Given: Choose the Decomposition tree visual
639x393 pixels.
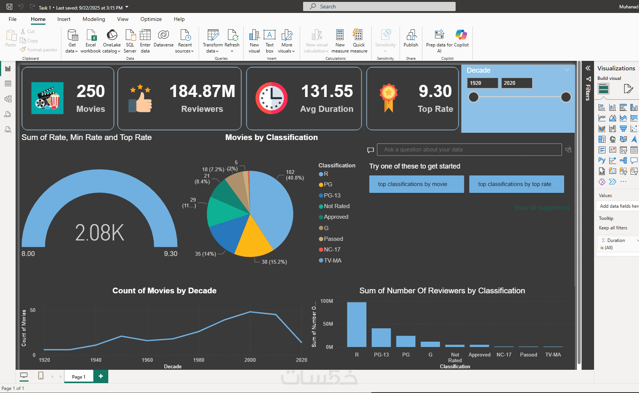Looking at the screenshot, I should tap(623, 161).
